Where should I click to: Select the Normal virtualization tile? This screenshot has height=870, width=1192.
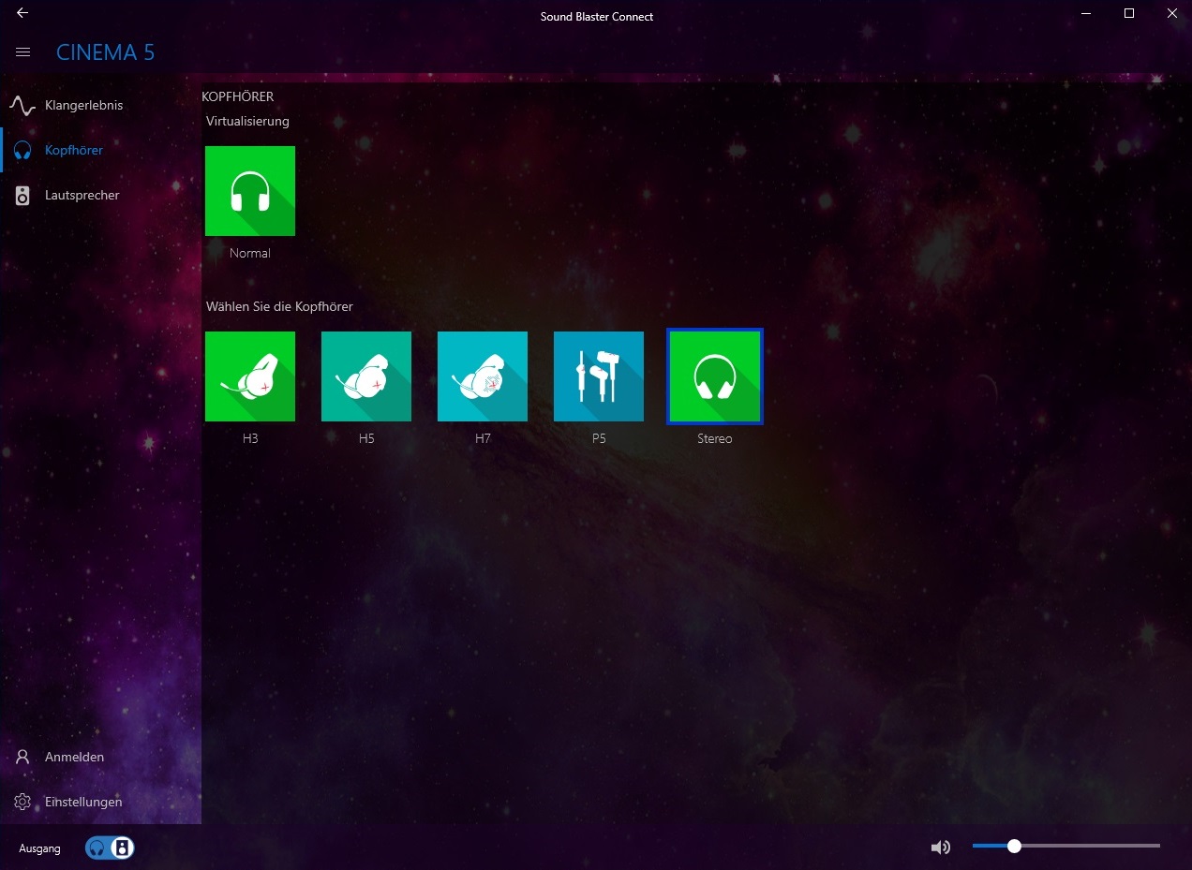(250, 191)
